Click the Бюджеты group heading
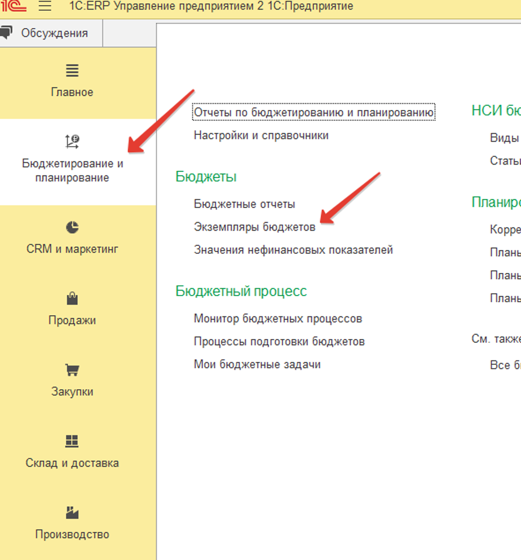The width and height of the screenshot is (521, 560). point(206,177)
